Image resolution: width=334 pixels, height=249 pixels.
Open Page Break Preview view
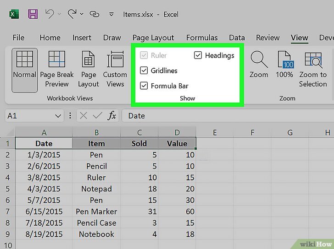(x=57, y=70)
